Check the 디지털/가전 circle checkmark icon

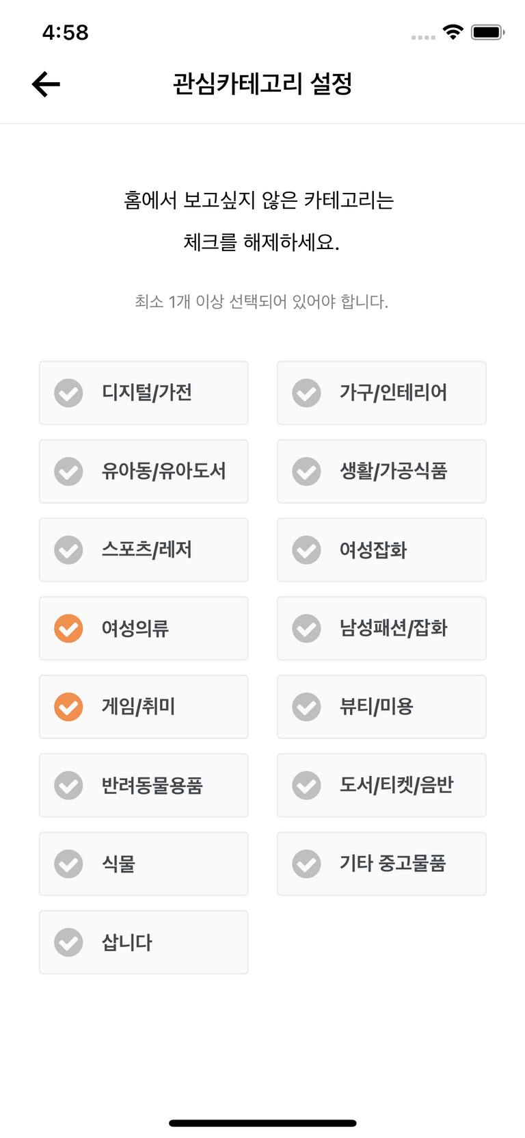(68, 393)
